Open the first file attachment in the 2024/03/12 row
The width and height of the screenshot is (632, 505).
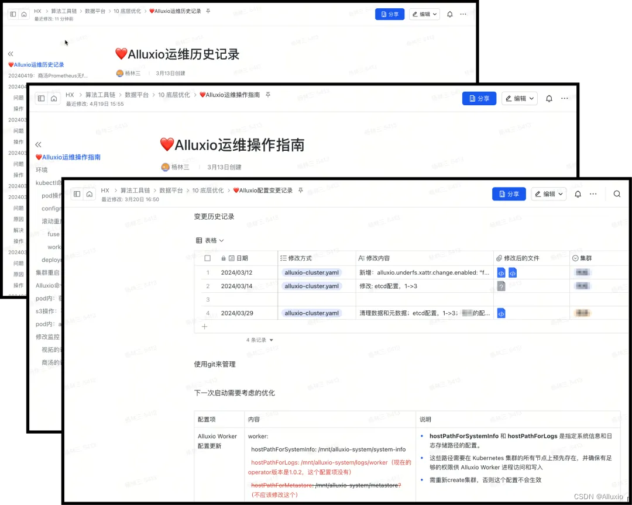(501, 272)
